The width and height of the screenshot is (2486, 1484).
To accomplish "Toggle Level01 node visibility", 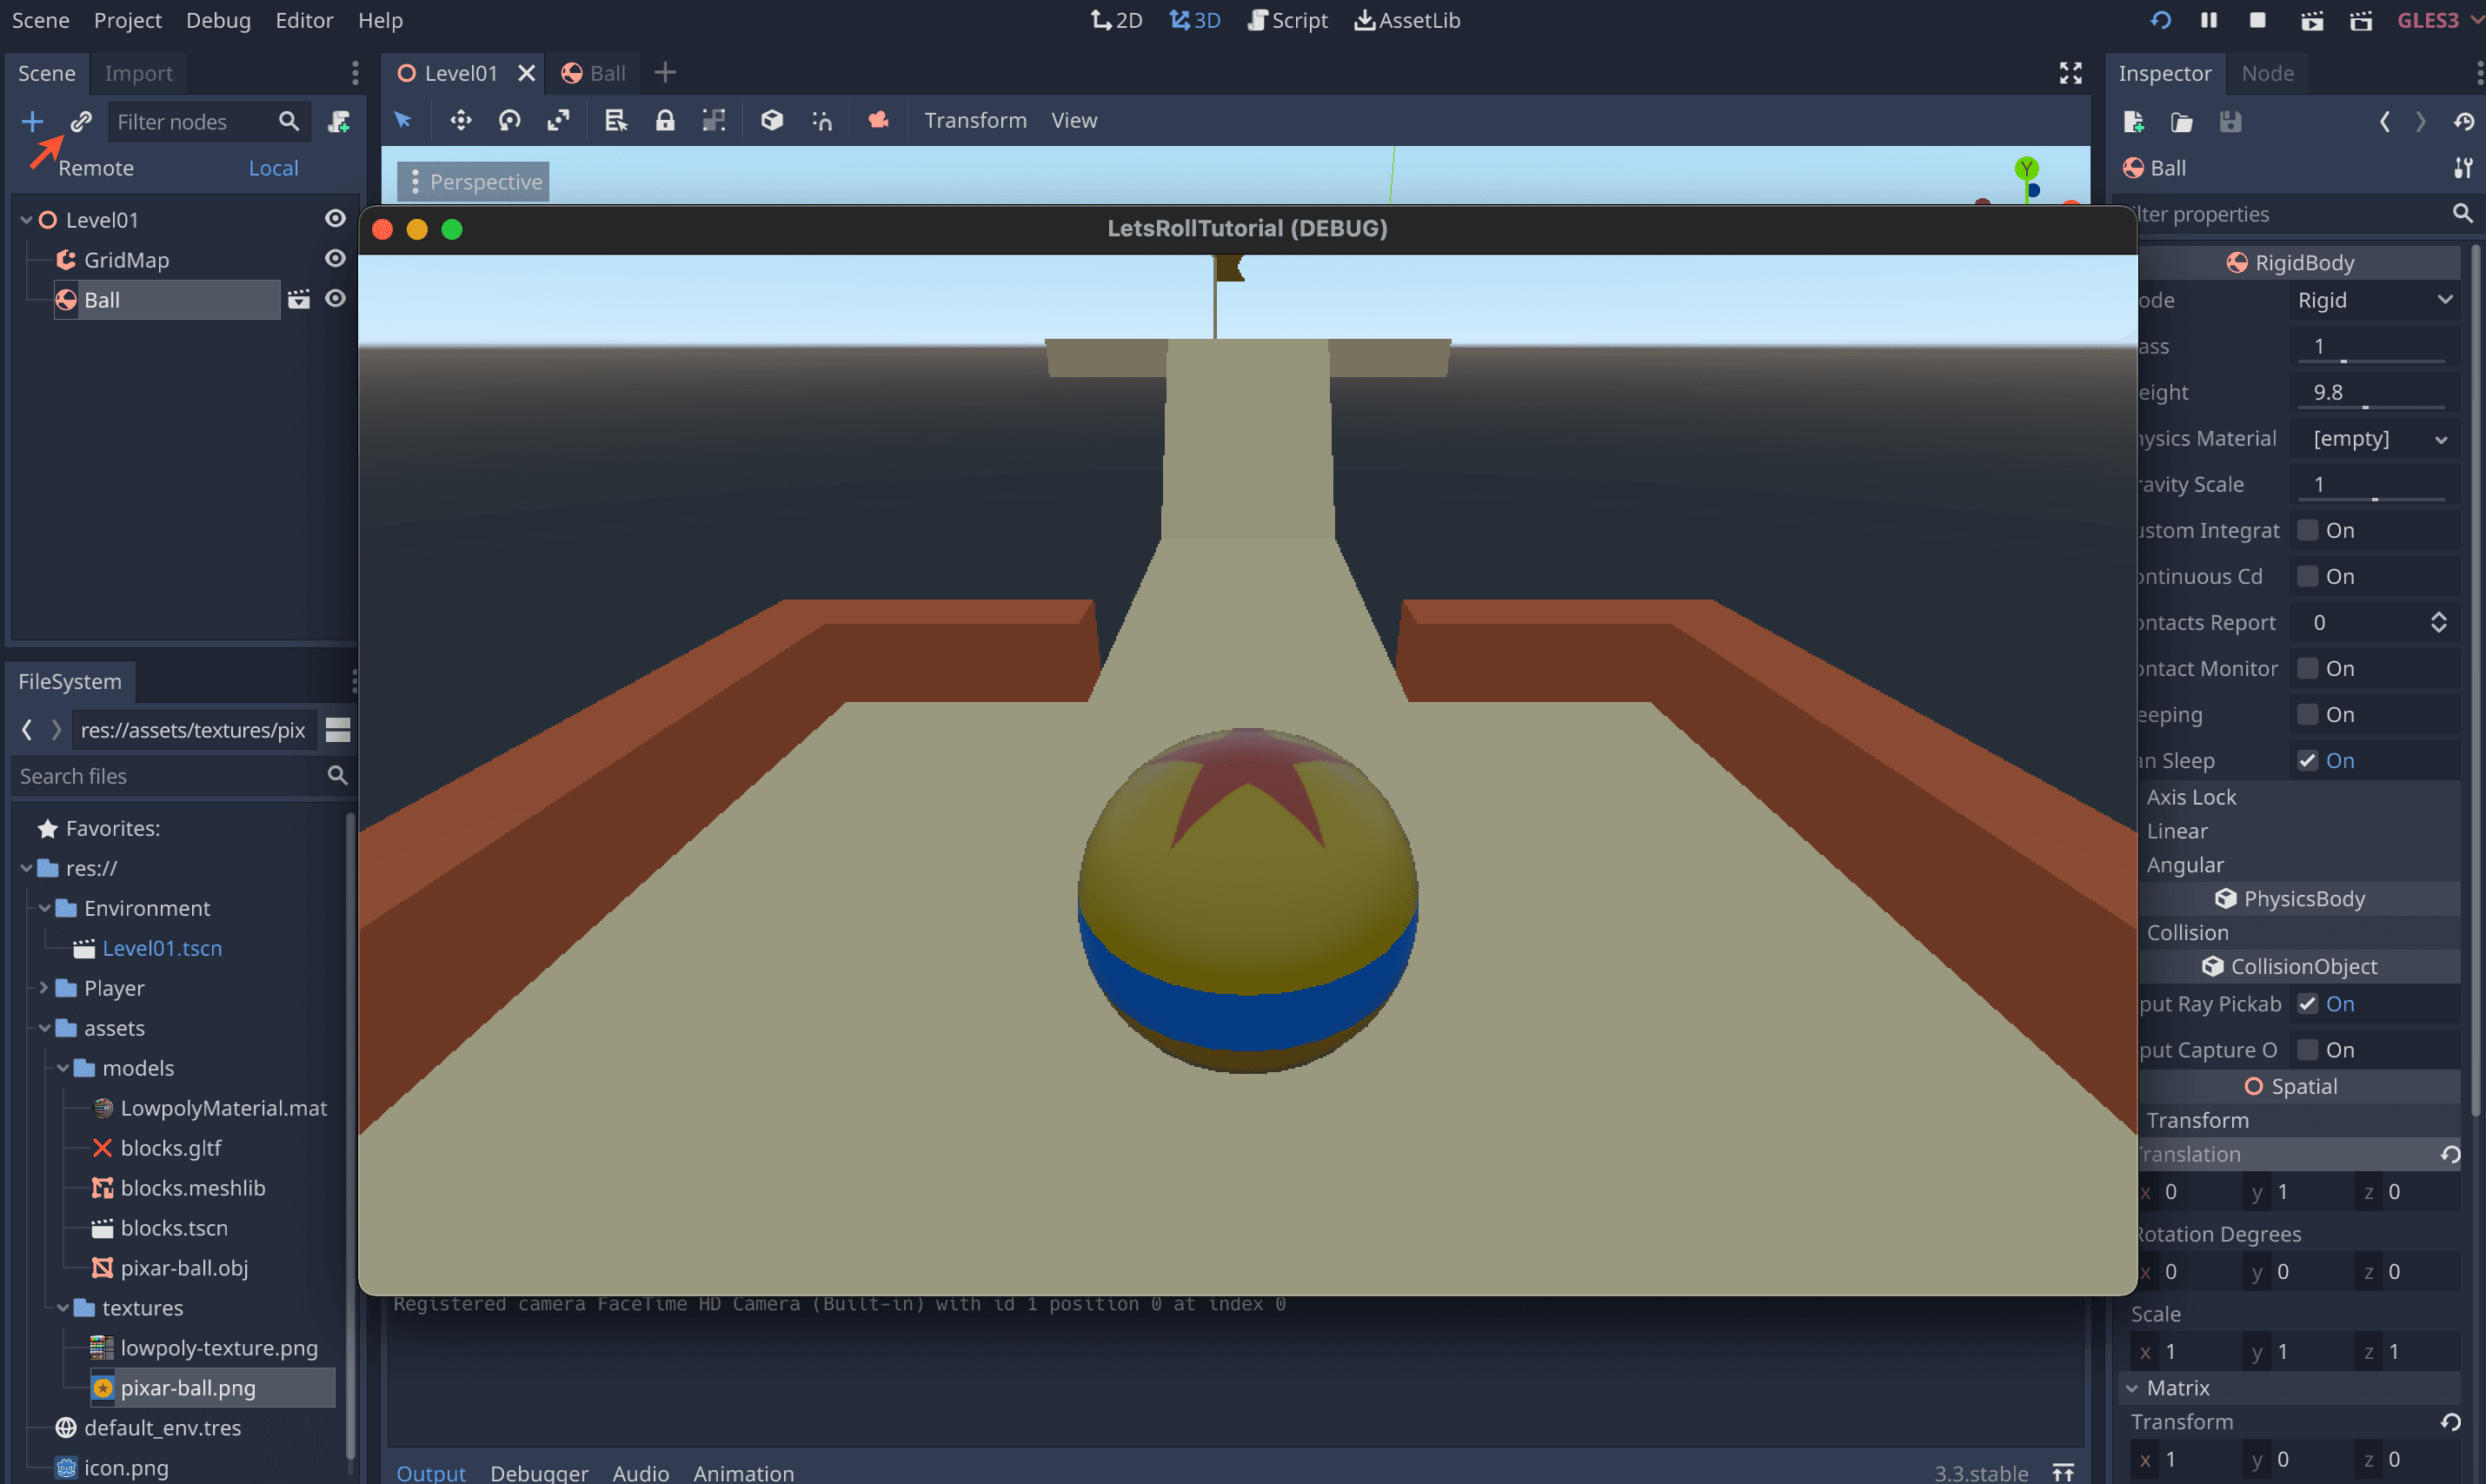I will [336, 218].
